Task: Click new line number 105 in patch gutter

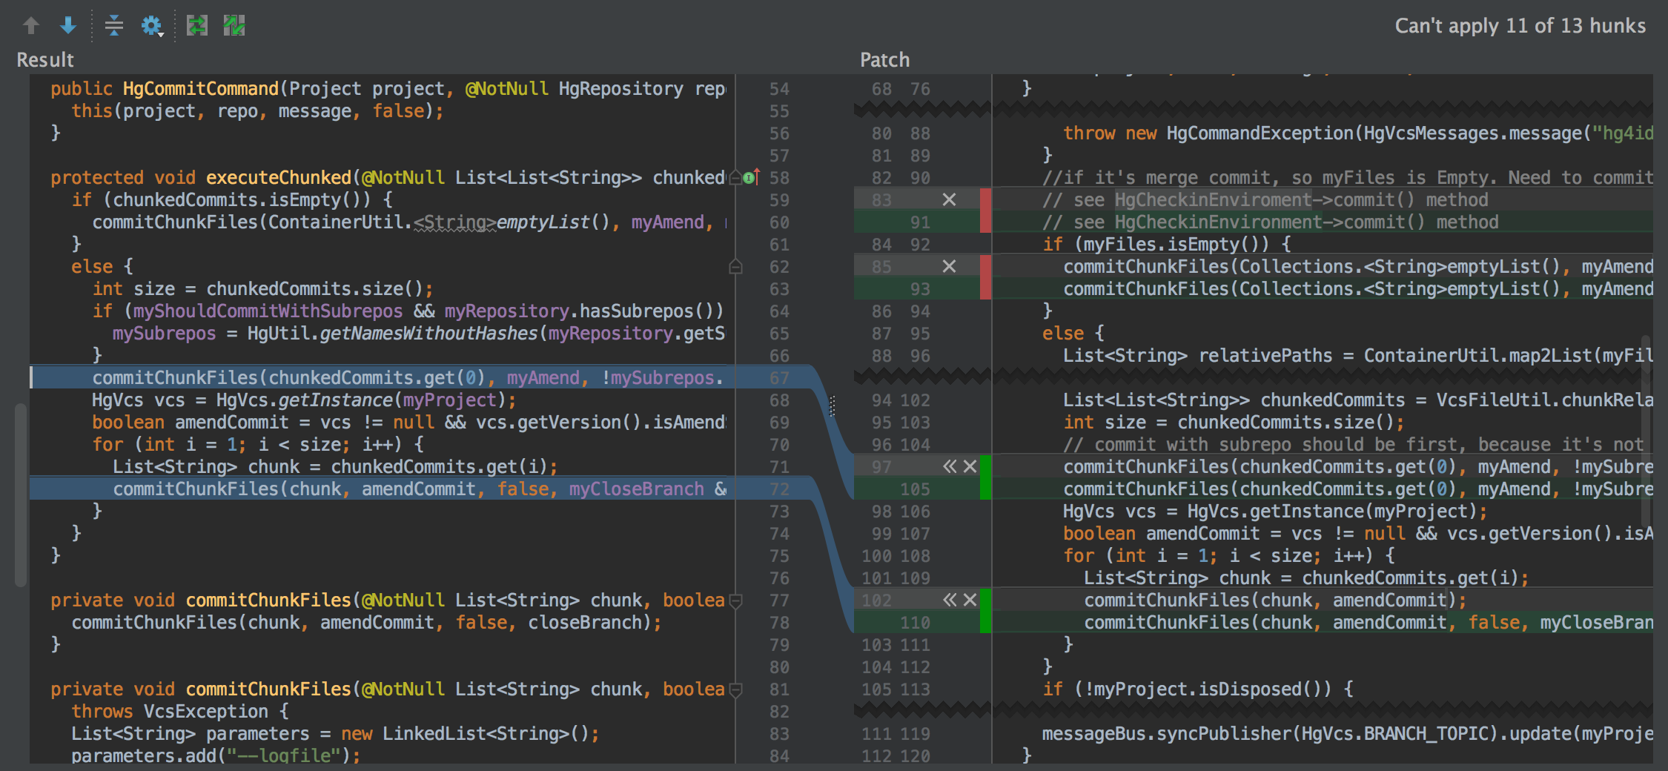Action: [x=915, y=489]
